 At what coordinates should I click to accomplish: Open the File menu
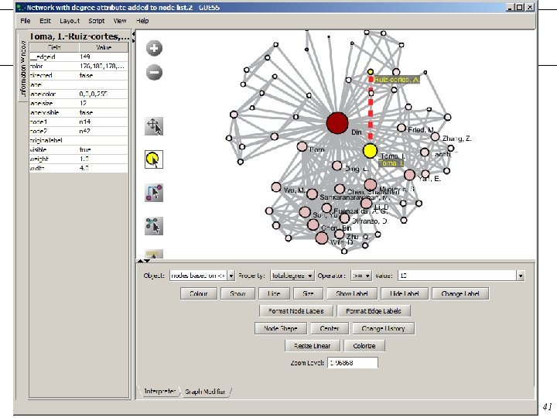pyautogui.click(x=26, y=21)
